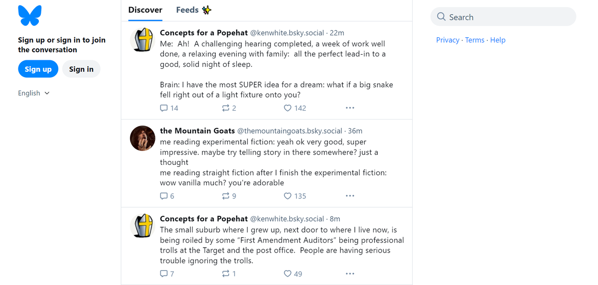Open the Mountain Goats profile avatar

143,138
